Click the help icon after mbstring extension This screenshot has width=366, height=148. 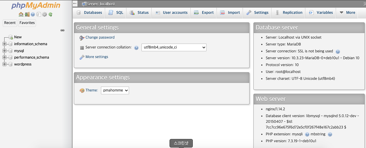click(330, 134)
